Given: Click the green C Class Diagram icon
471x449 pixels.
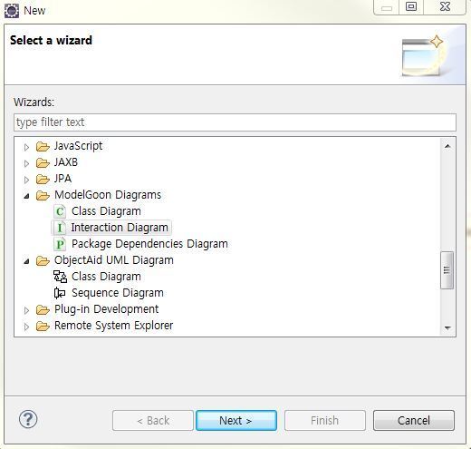Looking at the screenshot, I should click(60, 211).
